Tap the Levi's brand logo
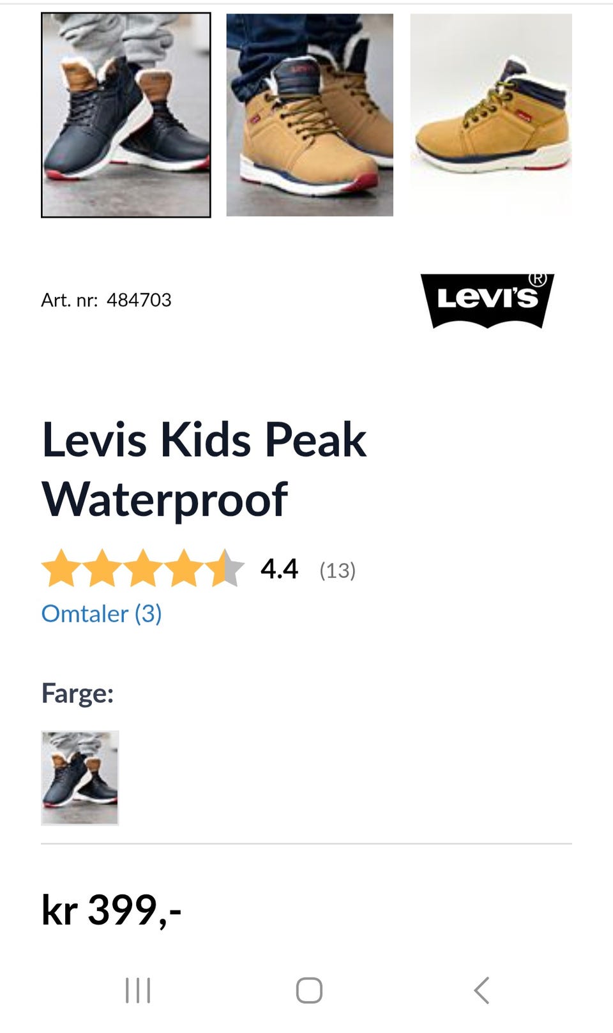613x1033 pixels. 487,300
